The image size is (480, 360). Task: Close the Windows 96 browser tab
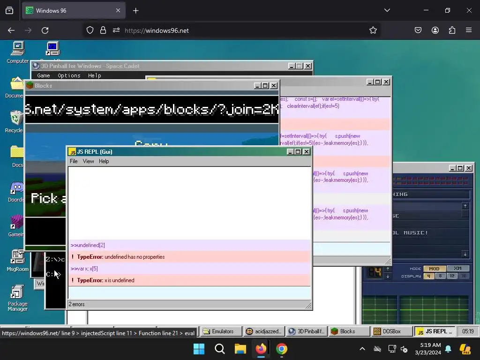coord(118,10)
